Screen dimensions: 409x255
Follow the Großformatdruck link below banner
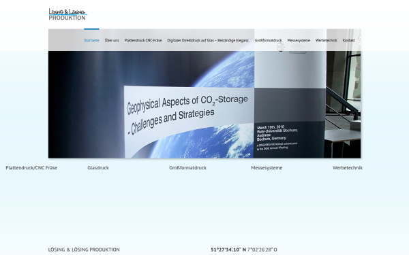(188, 168)
